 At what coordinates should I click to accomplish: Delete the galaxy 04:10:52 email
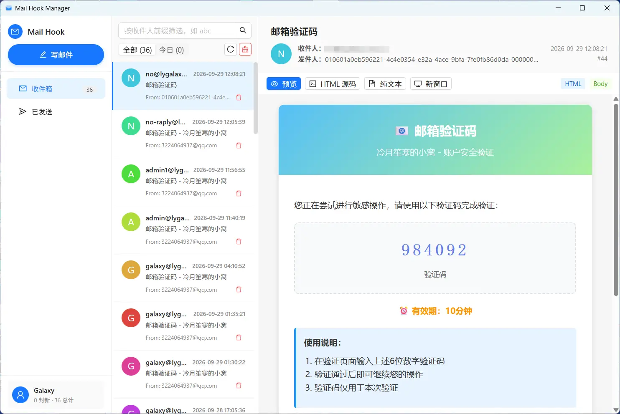(x=239, y=290)
